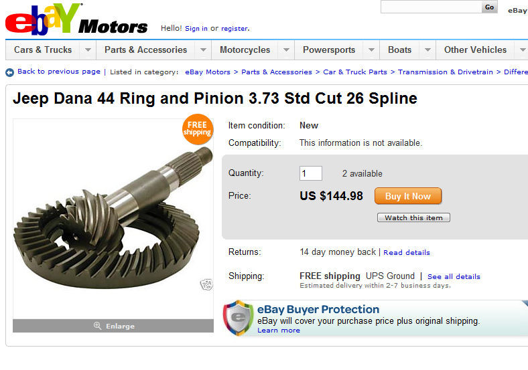Click the magnifier Enlarge icon under photo
Viewport: 528px width, 370px height.
point(98,326)
